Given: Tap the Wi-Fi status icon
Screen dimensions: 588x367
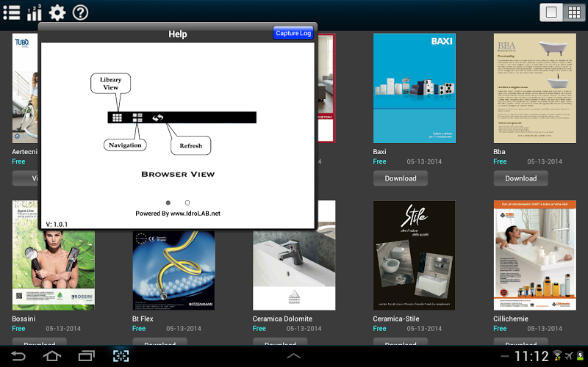Looking at the screenshot, I should coord(557,355).
